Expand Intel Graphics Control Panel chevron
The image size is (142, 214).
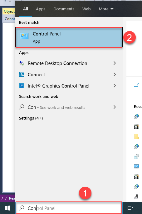coord(115,86)
